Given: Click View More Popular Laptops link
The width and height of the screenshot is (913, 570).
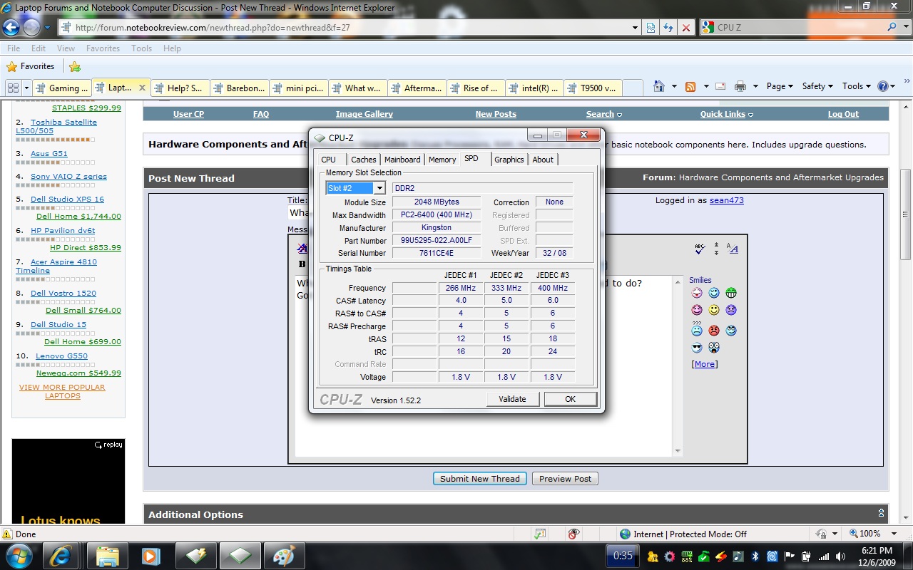Looking at the screenshot, I should pyautogui.click(x=62, y=392).
